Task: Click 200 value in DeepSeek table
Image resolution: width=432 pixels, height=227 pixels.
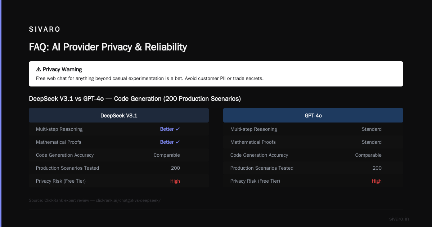Action: pyautogui.click(x=175, y=168)
